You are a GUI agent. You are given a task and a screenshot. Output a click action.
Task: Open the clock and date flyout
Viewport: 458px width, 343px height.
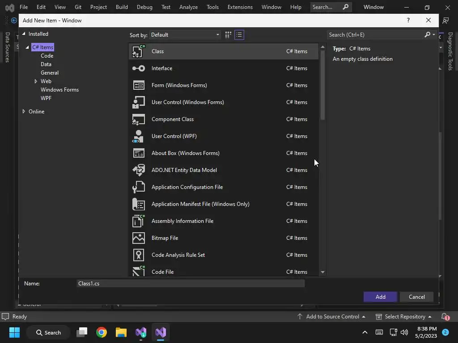(x=426, y=332)
